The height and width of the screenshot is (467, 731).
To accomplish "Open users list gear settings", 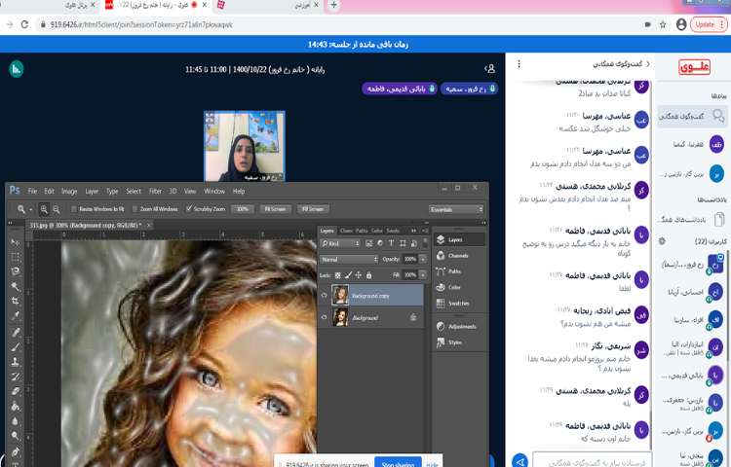I will tap(662, 241).
